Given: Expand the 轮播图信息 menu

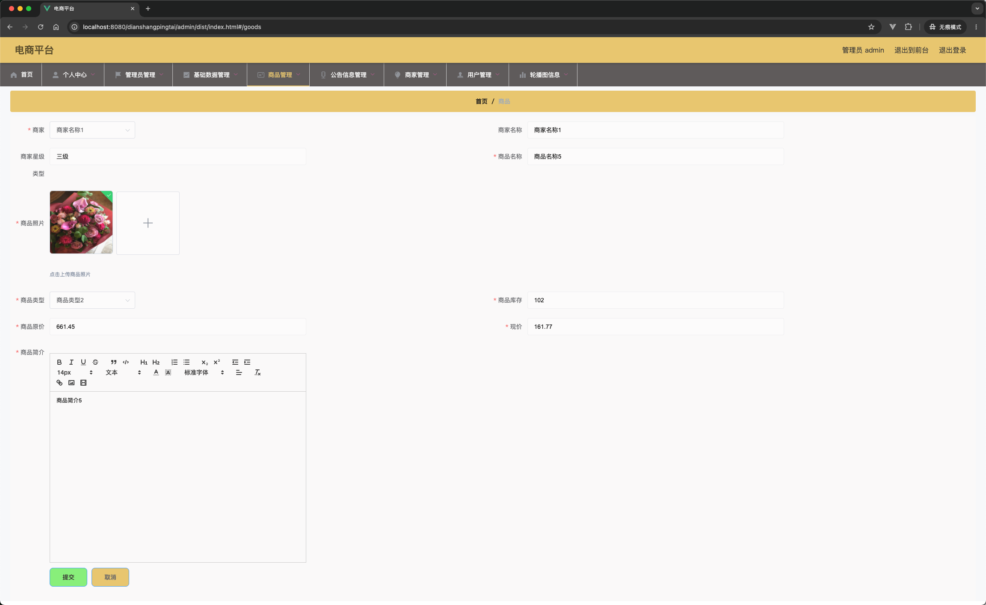Looking at the screenshot, I should point(543,75).
